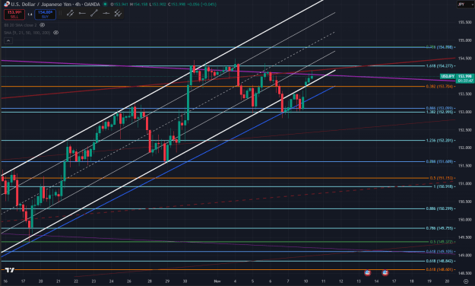
Task: Click the 155.000 price scale tick
Action: coord(464,40)
